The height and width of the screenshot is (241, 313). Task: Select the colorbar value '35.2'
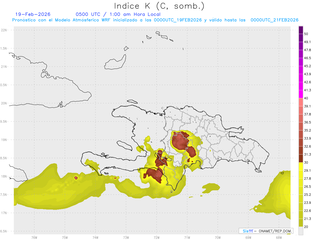[x=308, y=130]
